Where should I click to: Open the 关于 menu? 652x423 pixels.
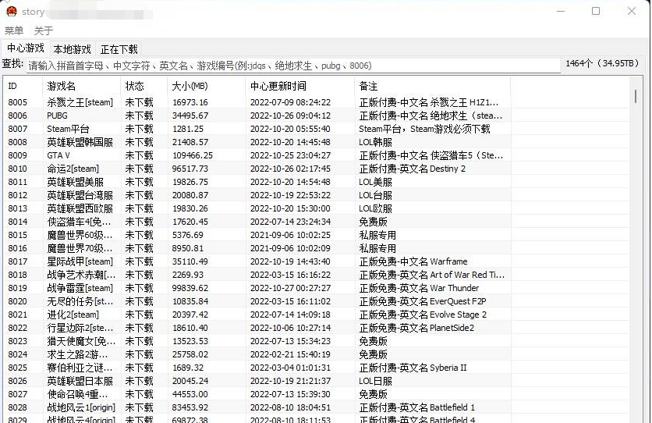[43, 30]
